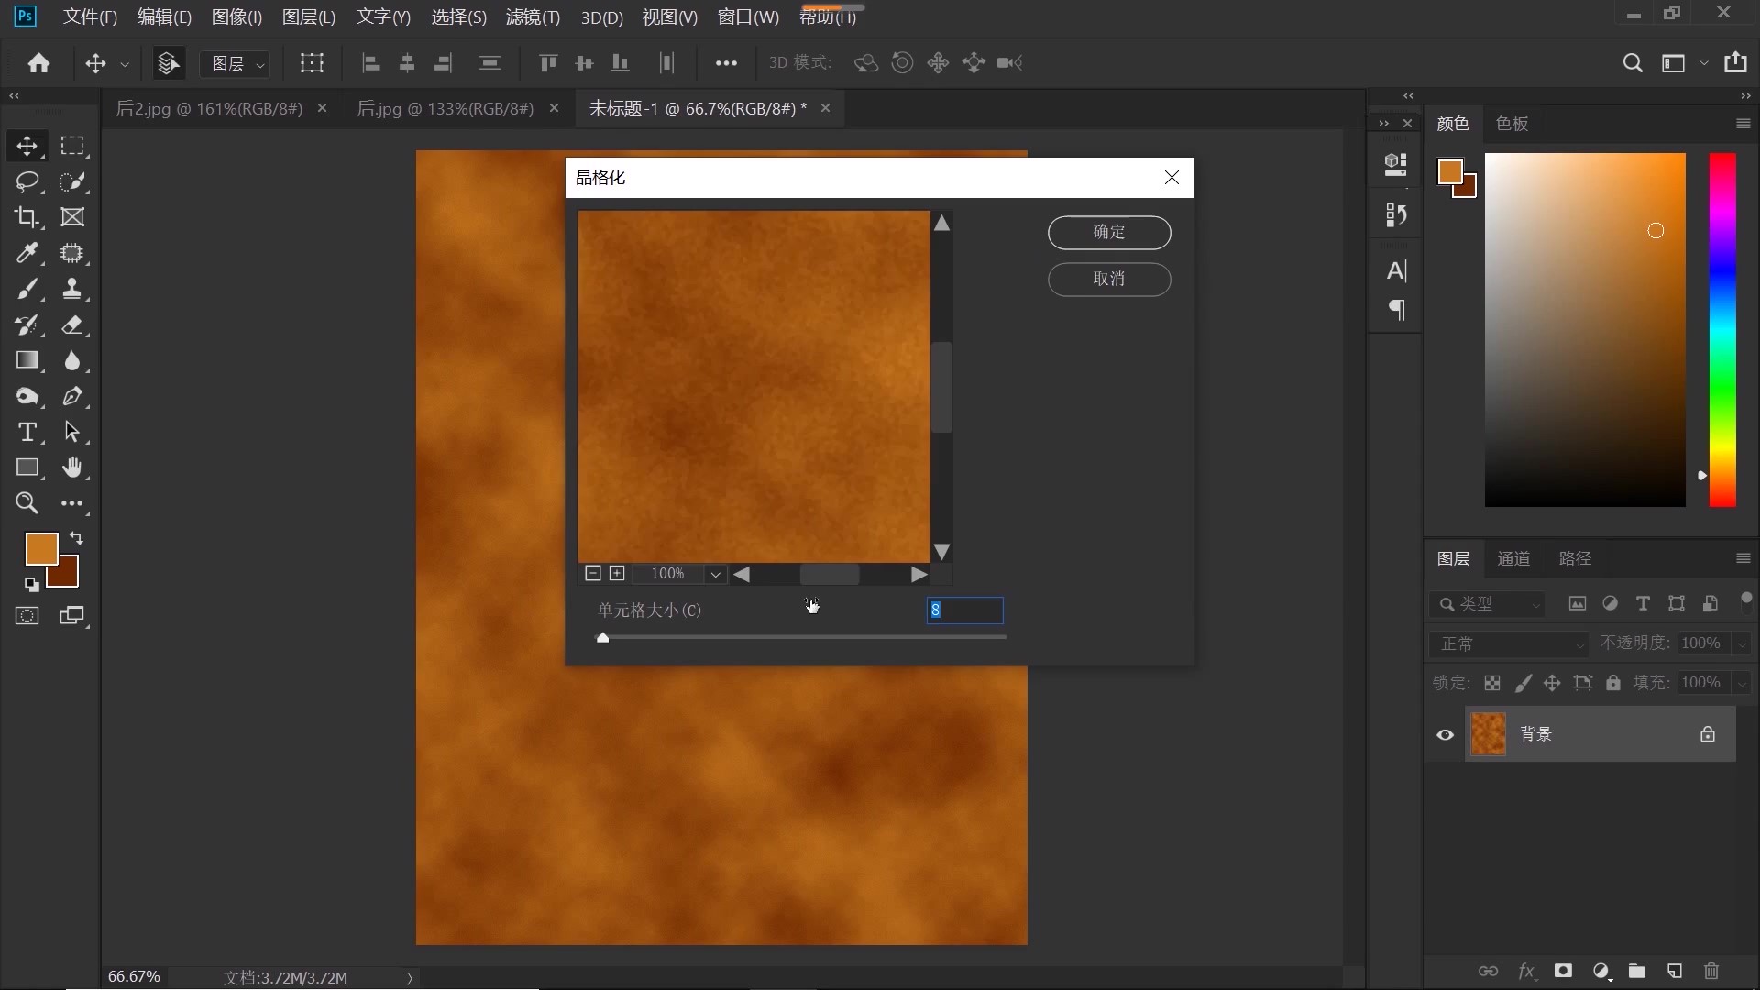Image resolution: width=1760 pixels, height=990 pixels.
Task: Swap foreground and background colors
Action: (x=77, y=538)
